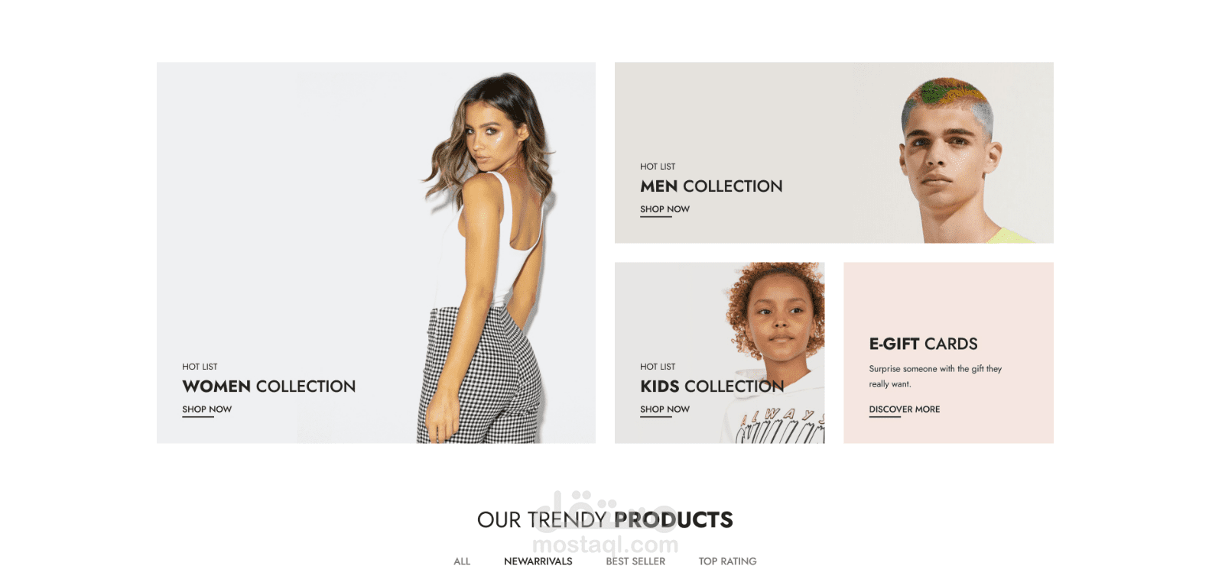Select the All products tab
The width and height of the screenshot is (1212, 569).
click(462, 561)
